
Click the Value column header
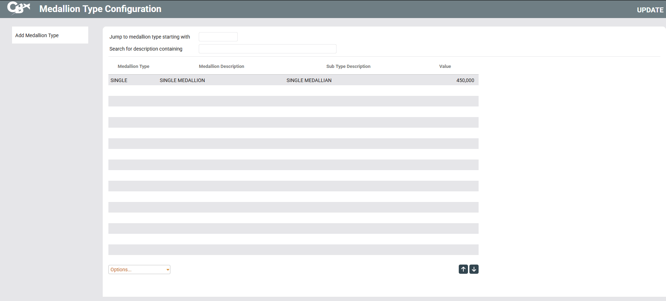pyautogui.click(x=445, y=66)
